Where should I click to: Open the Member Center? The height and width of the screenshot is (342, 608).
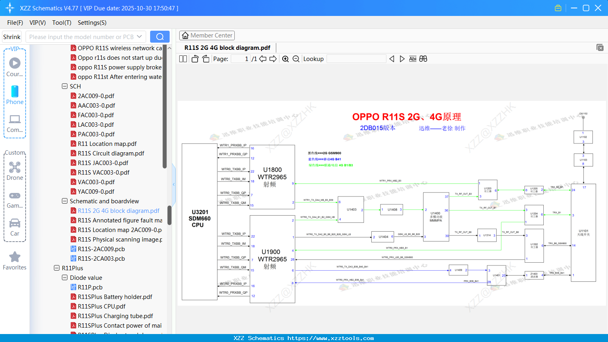click(207, 35)
